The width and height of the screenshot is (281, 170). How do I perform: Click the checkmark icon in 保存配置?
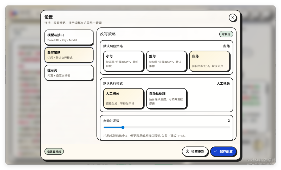(216, 151)
